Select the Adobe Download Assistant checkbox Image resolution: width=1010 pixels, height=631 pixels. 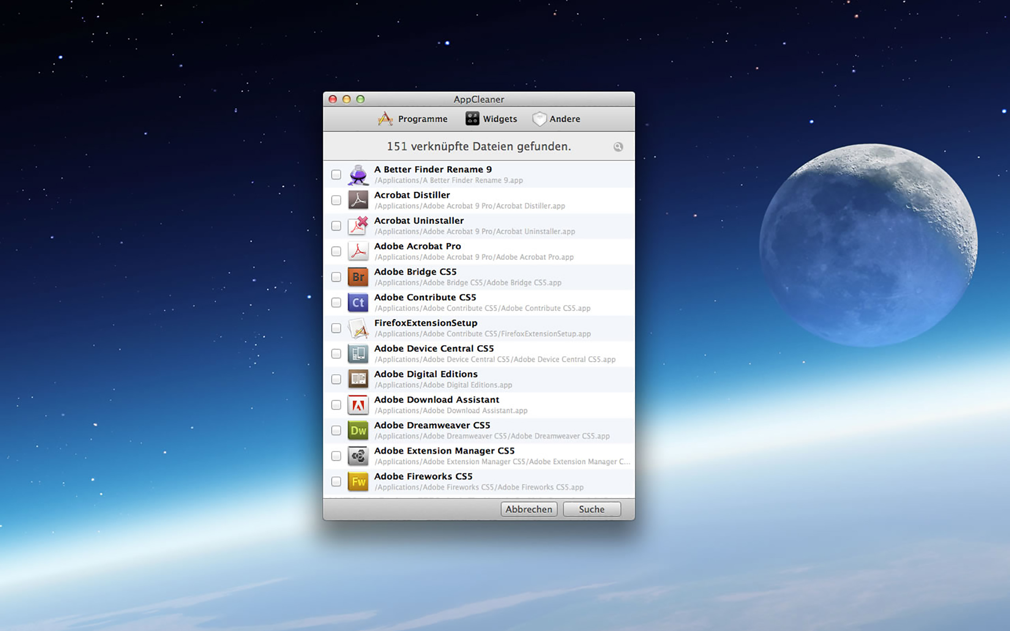(336, 405)
